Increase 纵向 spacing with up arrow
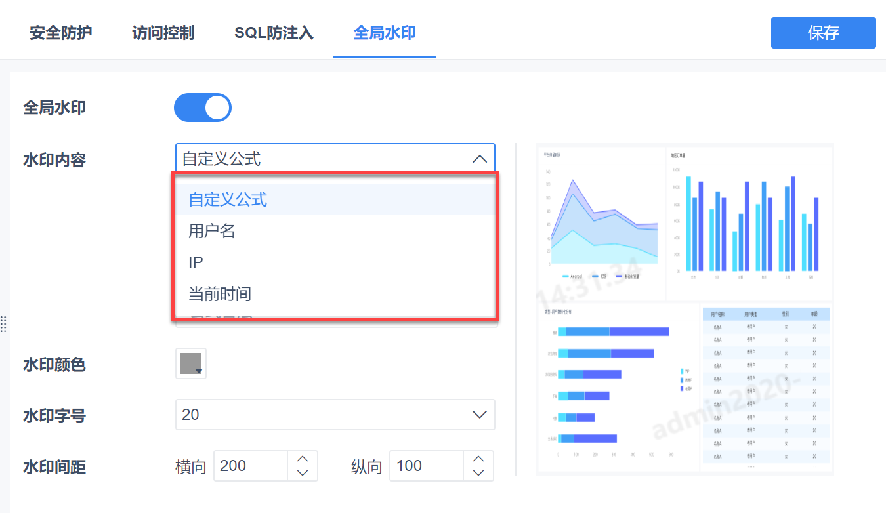Screen dimensions: 886x513 click(478, 459)
